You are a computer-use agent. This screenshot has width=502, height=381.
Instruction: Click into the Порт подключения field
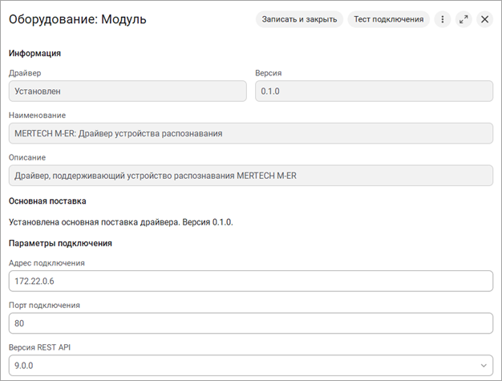251,323
